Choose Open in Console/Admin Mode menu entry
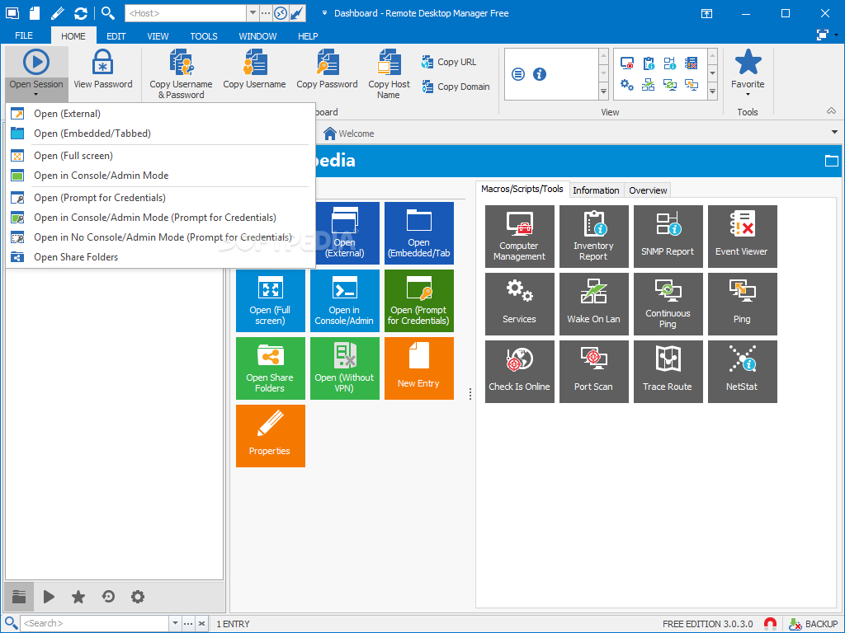The width and height of the screenshot is (845, 633). 160,176
